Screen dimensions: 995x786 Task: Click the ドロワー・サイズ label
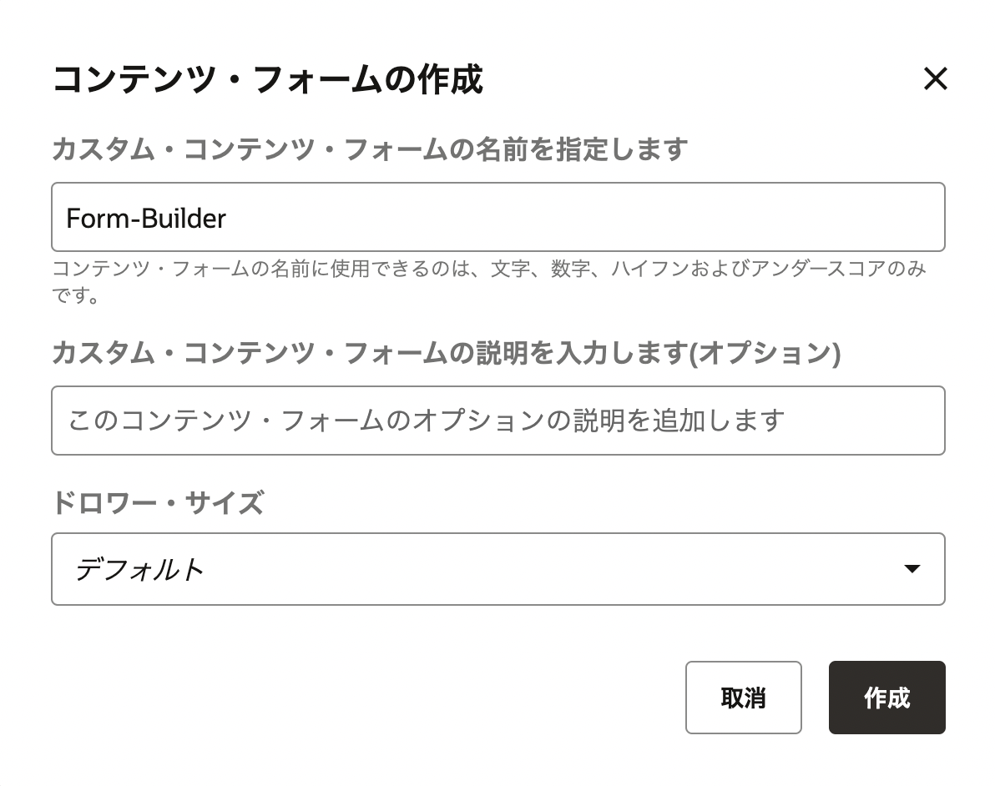[158, 503]
